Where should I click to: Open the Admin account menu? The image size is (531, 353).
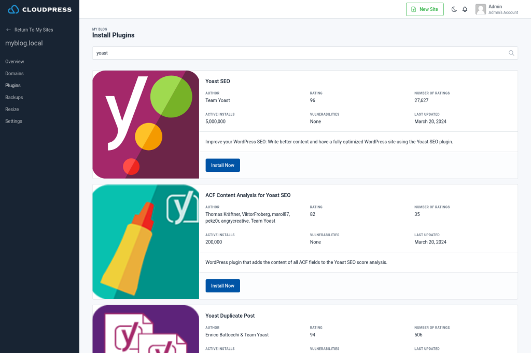tap(496, 9)
